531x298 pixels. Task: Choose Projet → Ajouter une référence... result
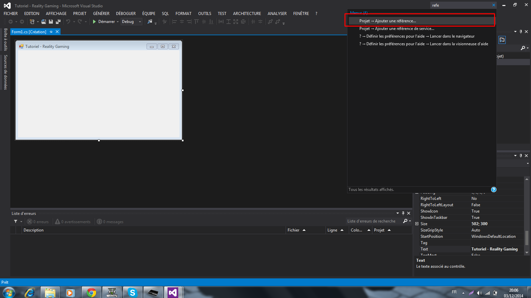(421, 21)
